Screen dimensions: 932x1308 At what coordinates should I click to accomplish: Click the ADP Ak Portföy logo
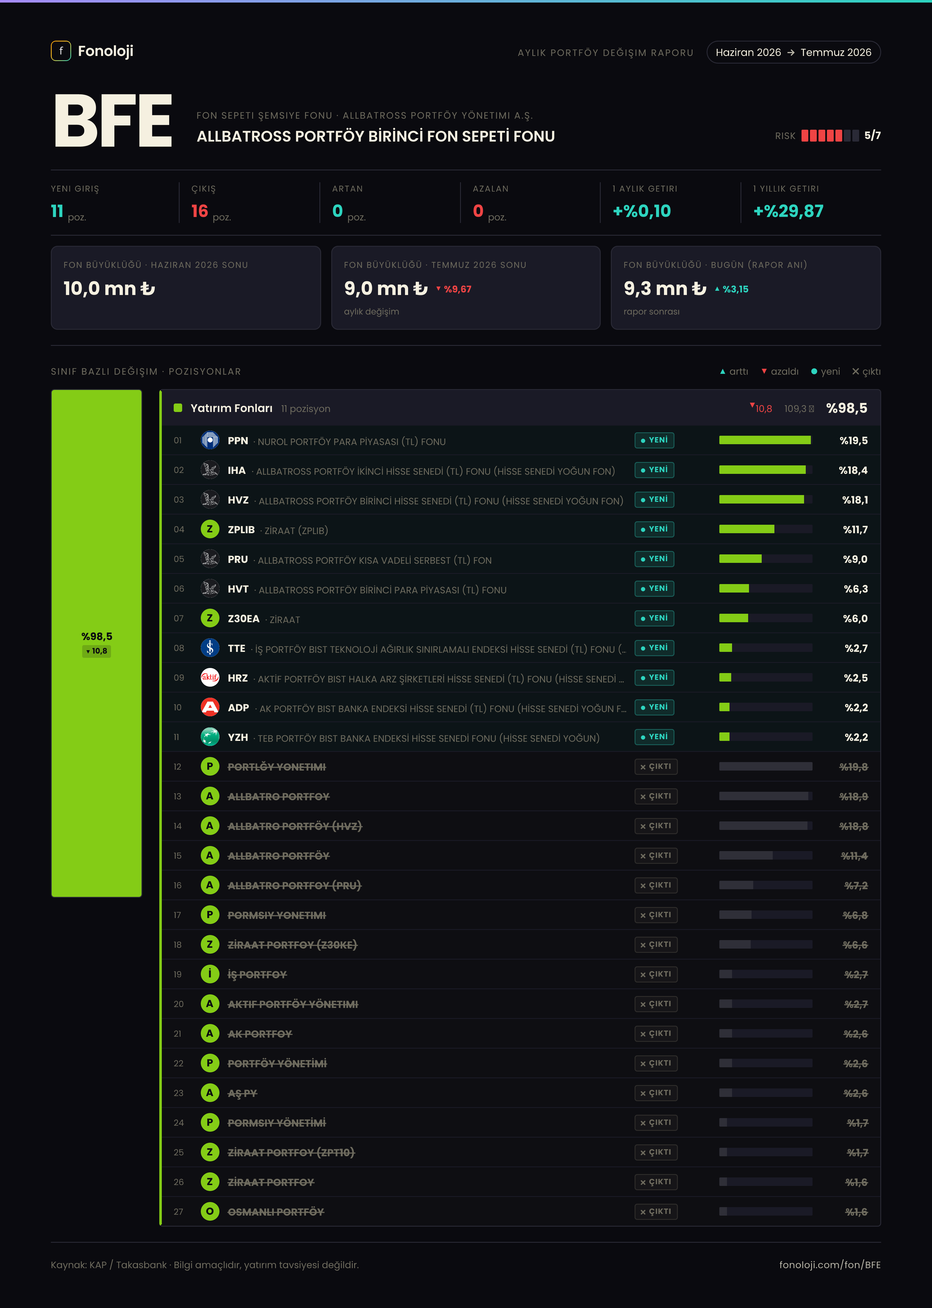(x=210, y=707)
